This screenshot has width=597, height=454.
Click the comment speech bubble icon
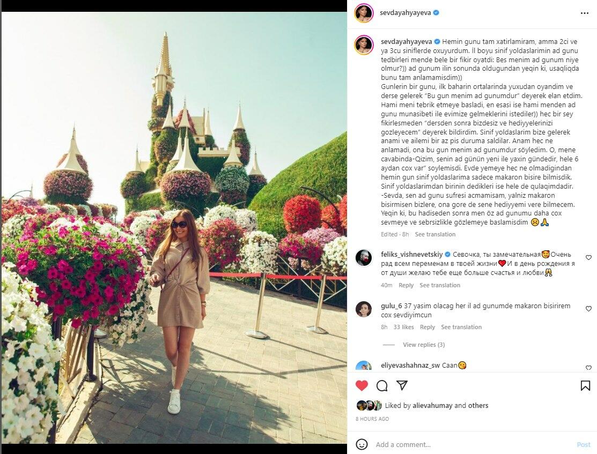(x=382, y=385)
